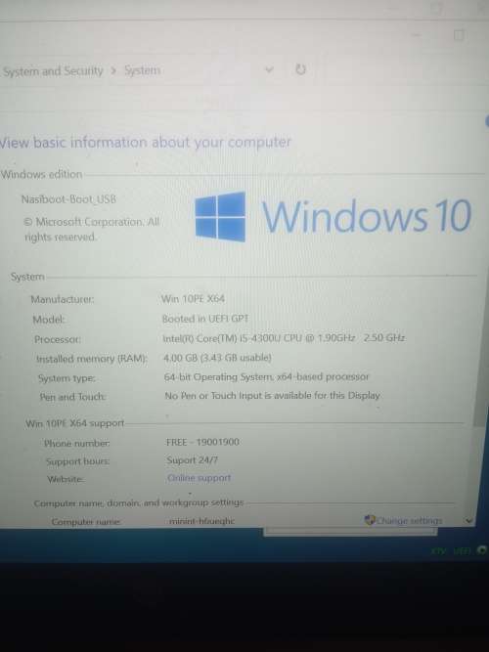Viewport: 489px width, 652px height.
Task: Click the shield icon next to Change settings
Action: (x=370, y=520)
